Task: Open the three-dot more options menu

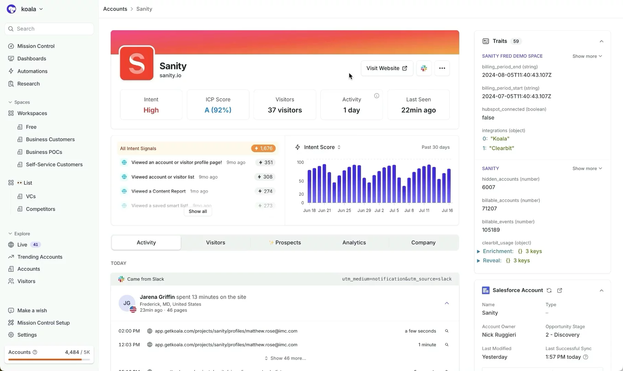Action: (442, 68)
